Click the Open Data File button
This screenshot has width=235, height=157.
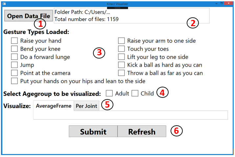coord(29,16)
